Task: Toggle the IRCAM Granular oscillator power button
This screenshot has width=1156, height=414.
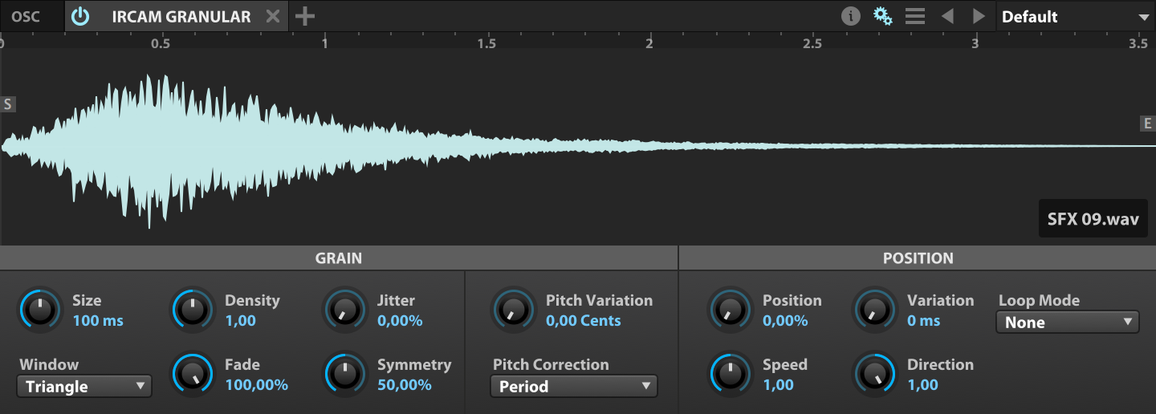Action: [x=80, y=16]
